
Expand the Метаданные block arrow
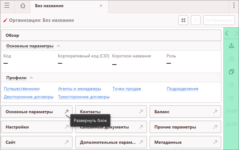click(215, 142)
